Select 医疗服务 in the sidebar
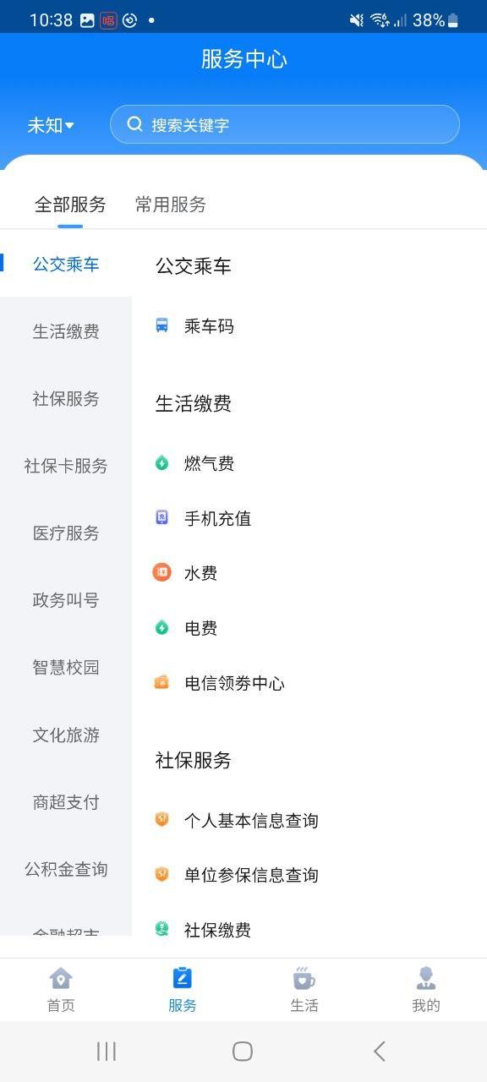The width and height of the screenshot is (487, 1082). pyautogui.click(x=65, y=533)
